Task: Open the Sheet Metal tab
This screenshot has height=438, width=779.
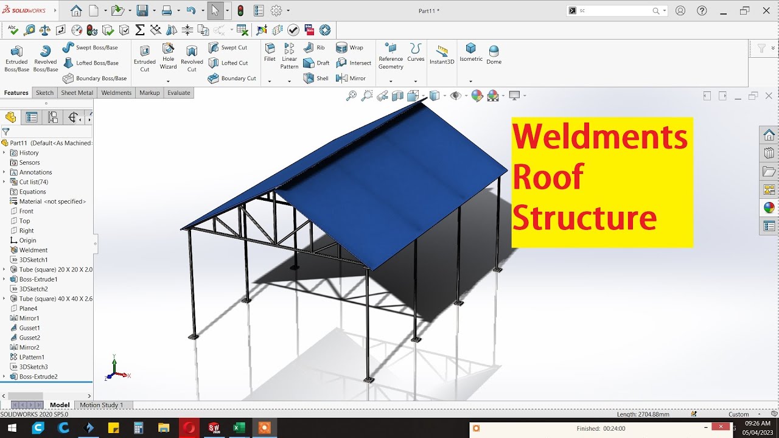Action: point(77,92)
